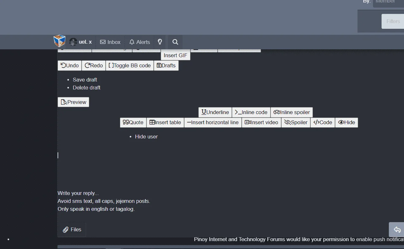Click the Preview magnifier document icon

64,102
